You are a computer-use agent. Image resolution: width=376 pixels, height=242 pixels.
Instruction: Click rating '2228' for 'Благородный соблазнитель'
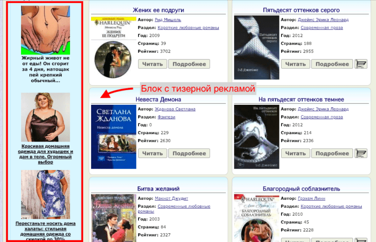308,230
